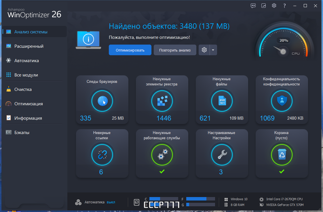This screenshot has width=323, height=212.
Task: Expand the analysis settings dropdown arrow
Action: click(x=213, y=50)
